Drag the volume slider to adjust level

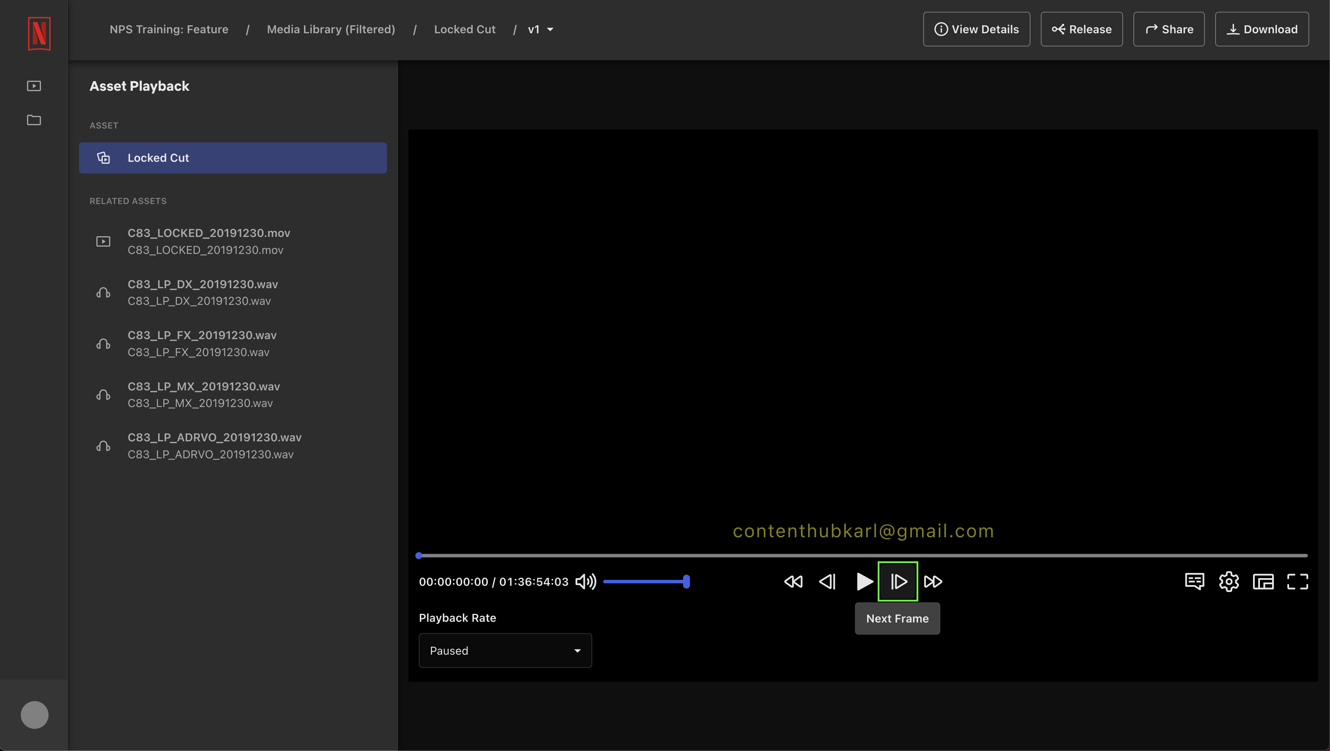[686, 581]
